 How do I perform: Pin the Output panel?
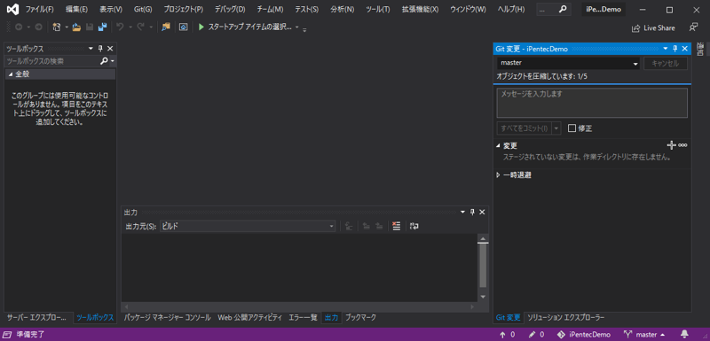[472, 213]
